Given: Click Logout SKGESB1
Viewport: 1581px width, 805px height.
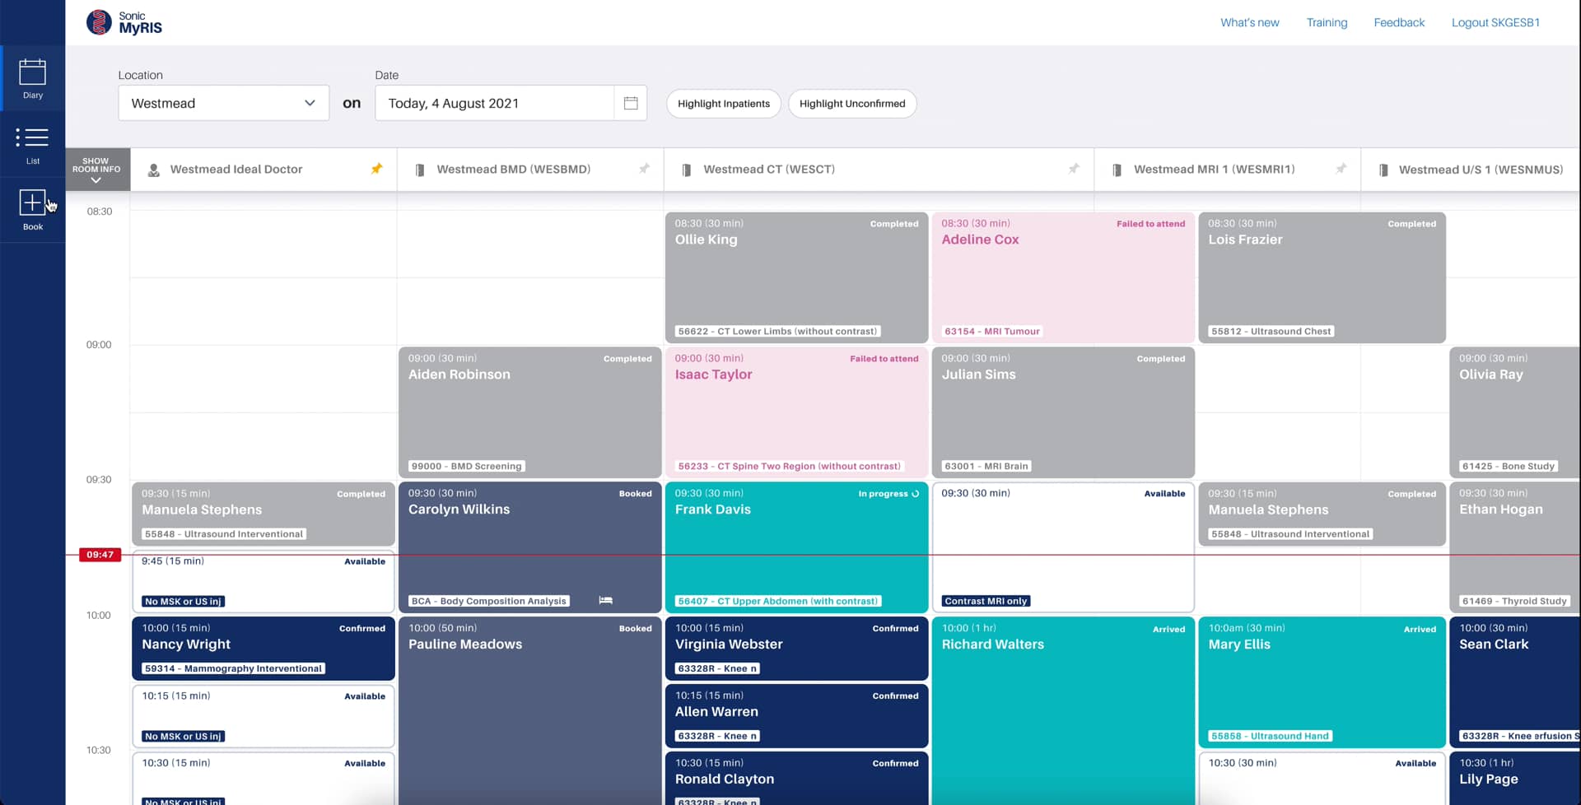Looking at the screenshot, I should 1495,22.
